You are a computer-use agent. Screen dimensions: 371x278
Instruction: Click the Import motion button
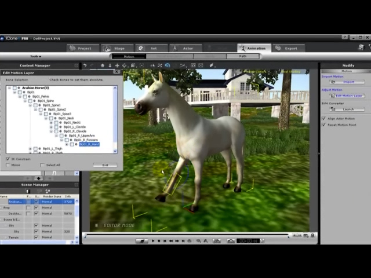(x=347, y=82)
